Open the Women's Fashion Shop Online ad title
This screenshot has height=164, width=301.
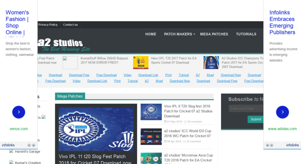(x=17, y=22)
